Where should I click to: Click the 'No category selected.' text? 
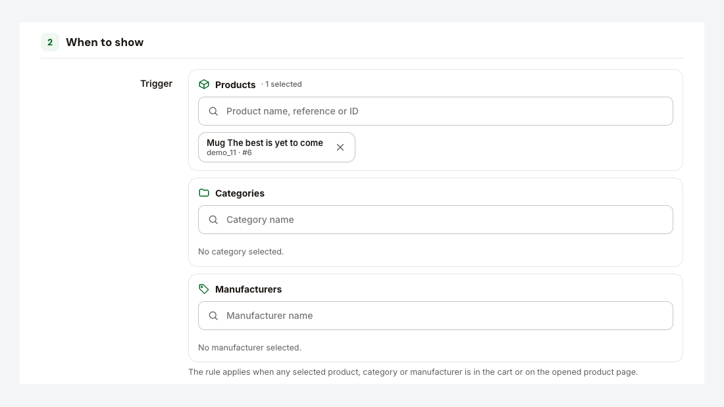(241, 251)
